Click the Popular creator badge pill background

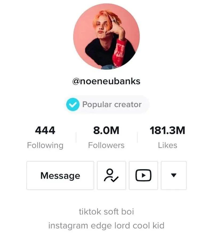pyautogui.click(x=106, y=104)
